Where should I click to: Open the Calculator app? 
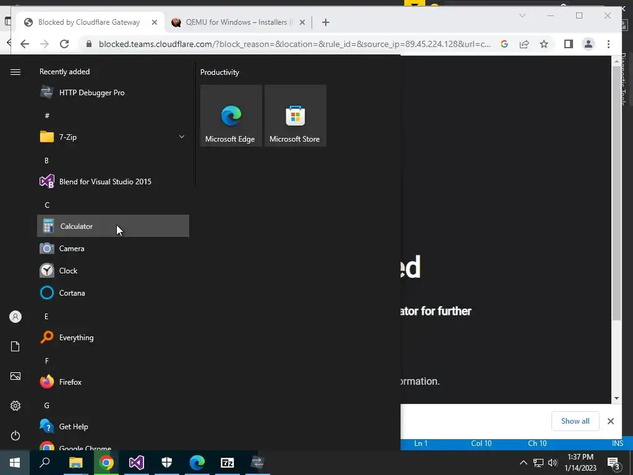click(x=113, y=226)
